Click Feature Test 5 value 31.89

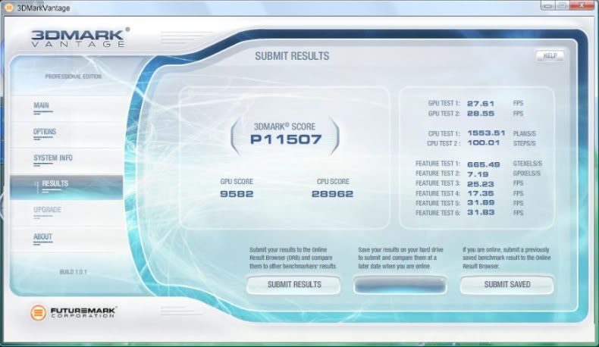pos(481,203)
